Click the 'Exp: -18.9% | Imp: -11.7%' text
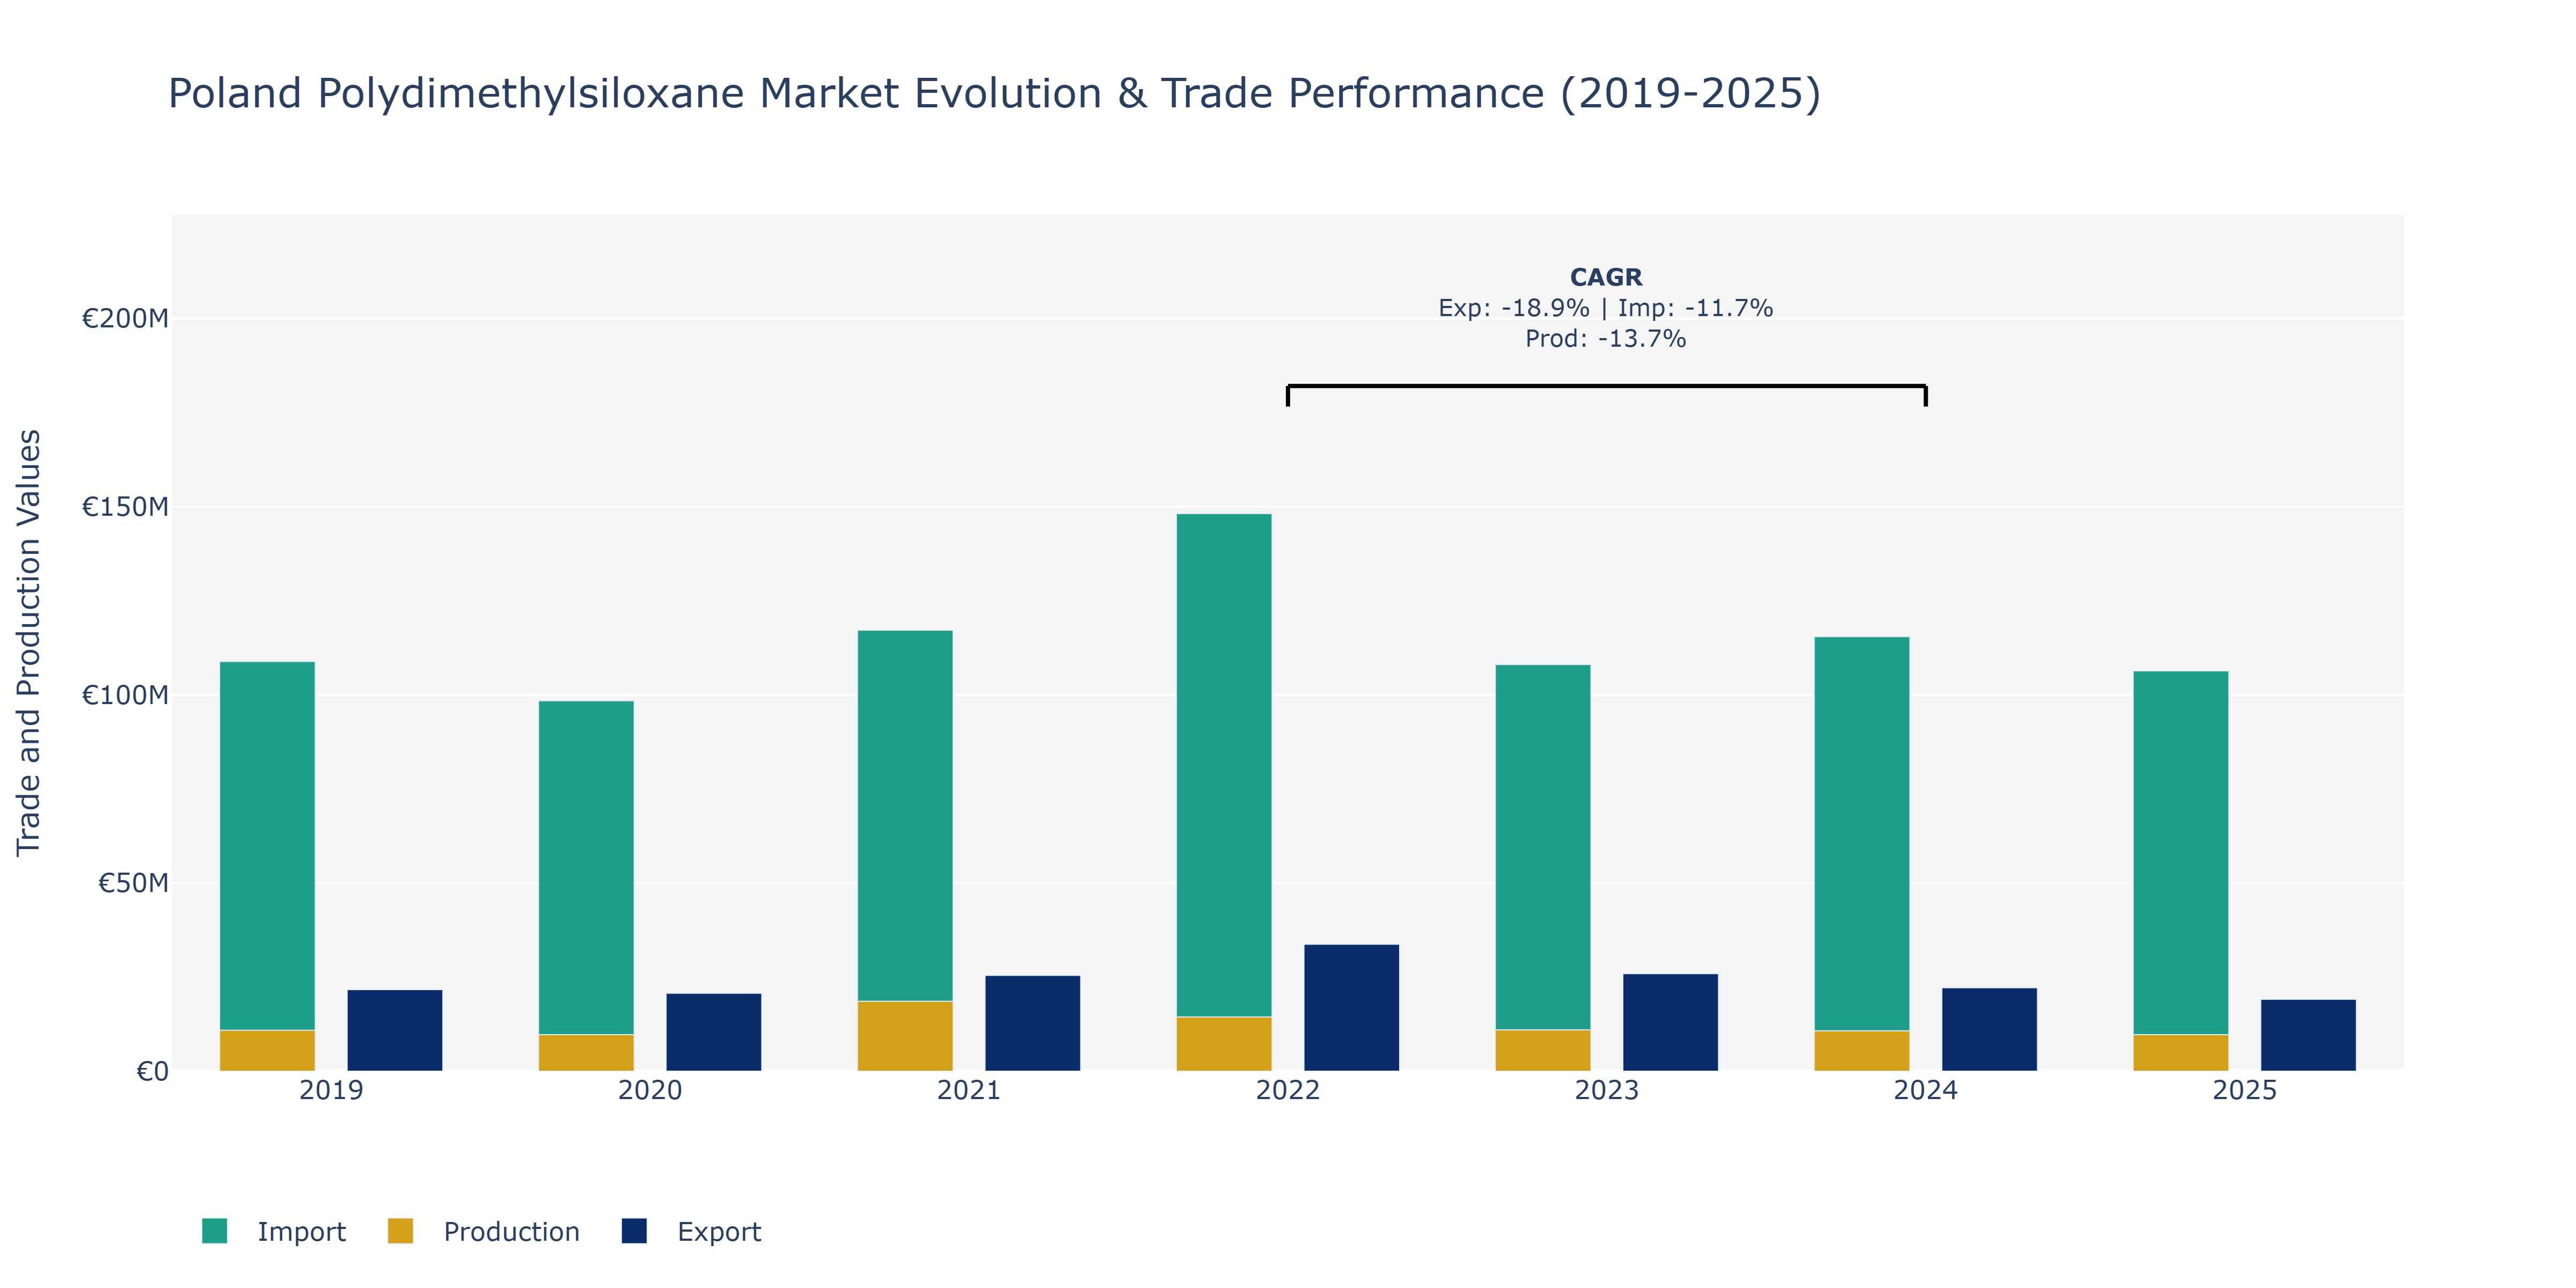Screen dimensions: 2576x1288 1606,308
